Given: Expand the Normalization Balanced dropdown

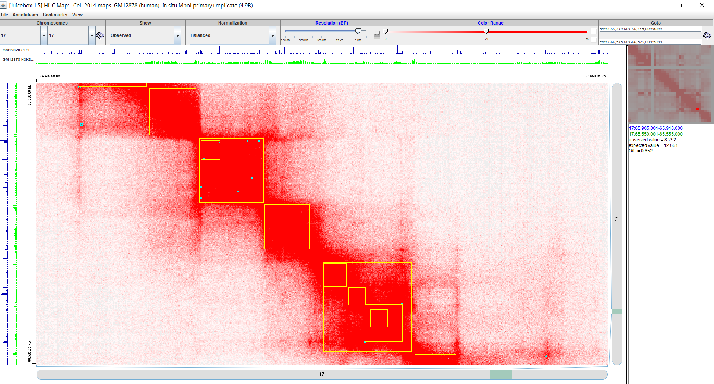Looking at the screenshot, I should point(273,35).
